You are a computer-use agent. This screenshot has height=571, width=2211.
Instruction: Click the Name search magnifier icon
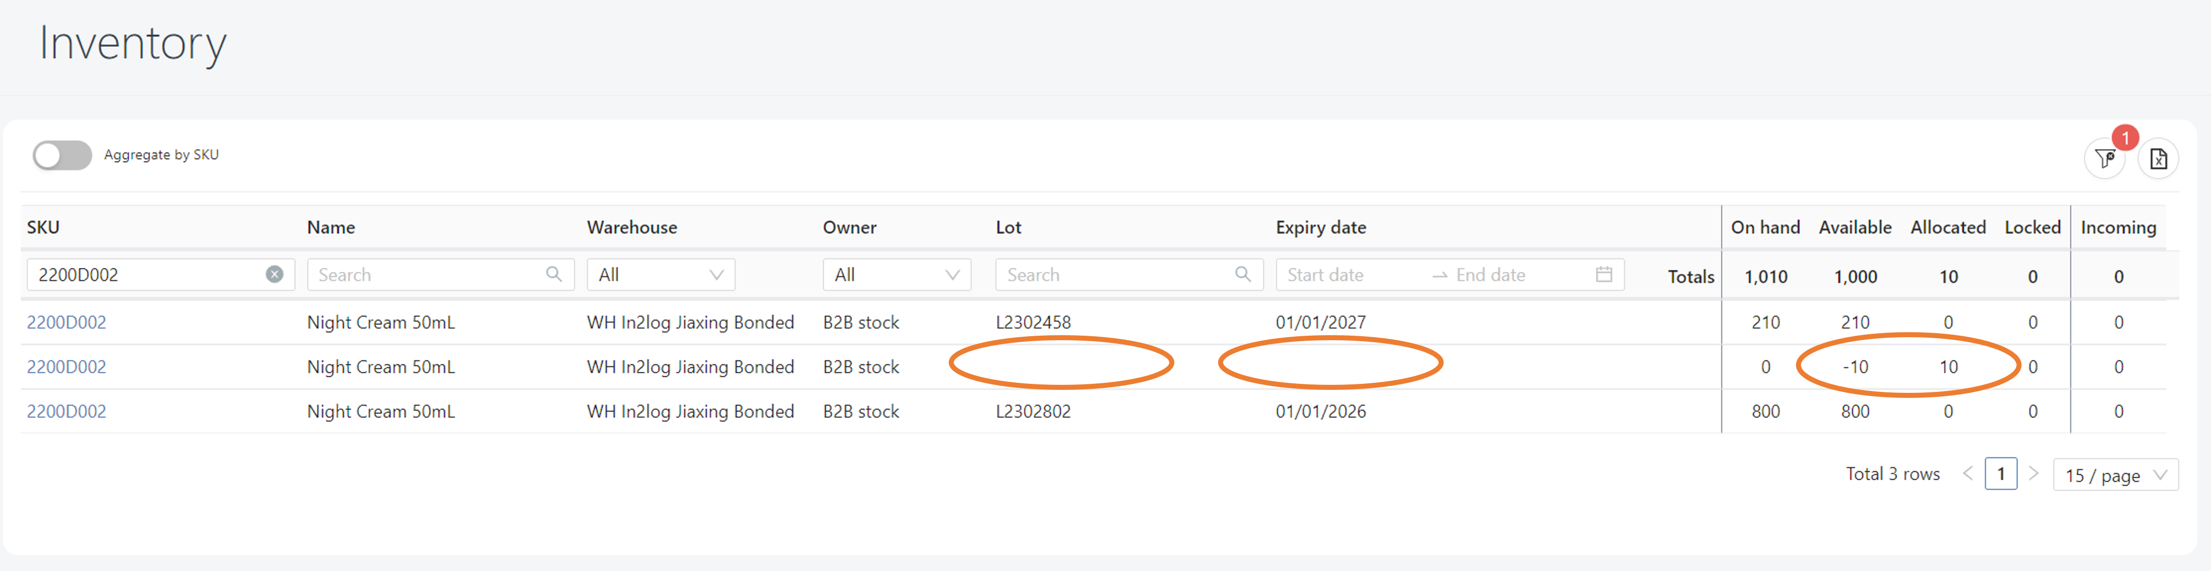coord(554,274)
